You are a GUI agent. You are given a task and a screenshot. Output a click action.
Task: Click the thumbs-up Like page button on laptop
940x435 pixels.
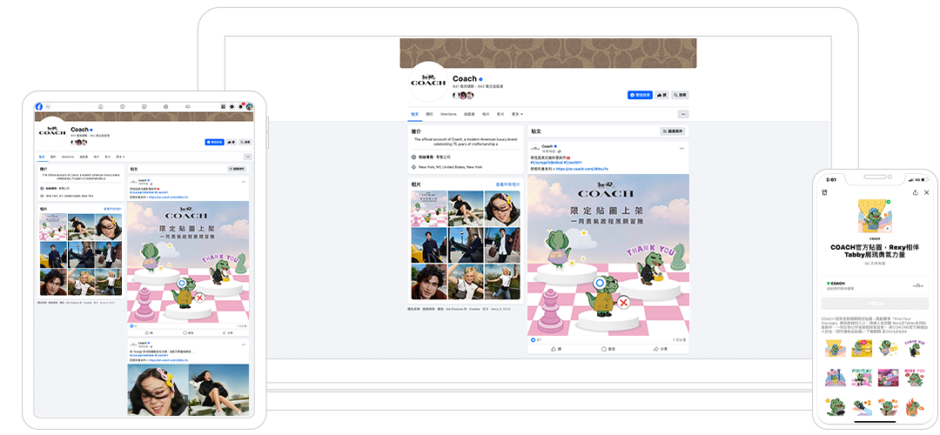(661, 95)
